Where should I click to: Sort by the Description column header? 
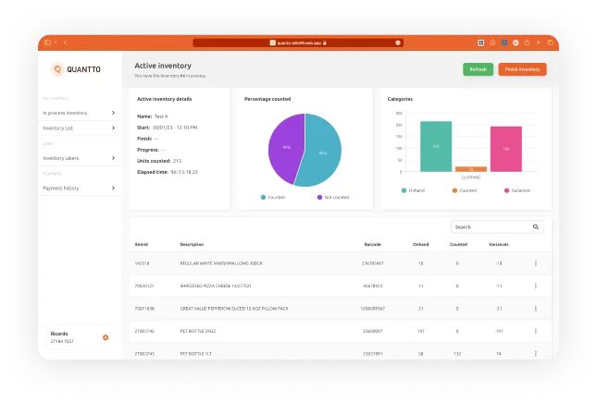tap(192, 244)
